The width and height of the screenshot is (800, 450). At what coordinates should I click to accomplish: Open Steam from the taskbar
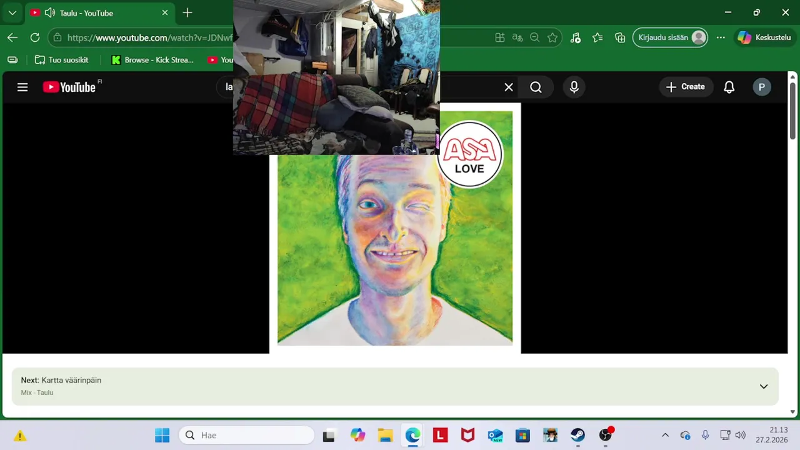coord(577,435)
